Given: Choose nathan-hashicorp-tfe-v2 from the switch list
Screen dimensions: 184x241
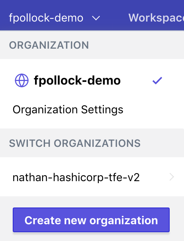Looking at the screenshot, I should [x=76, y=177].
